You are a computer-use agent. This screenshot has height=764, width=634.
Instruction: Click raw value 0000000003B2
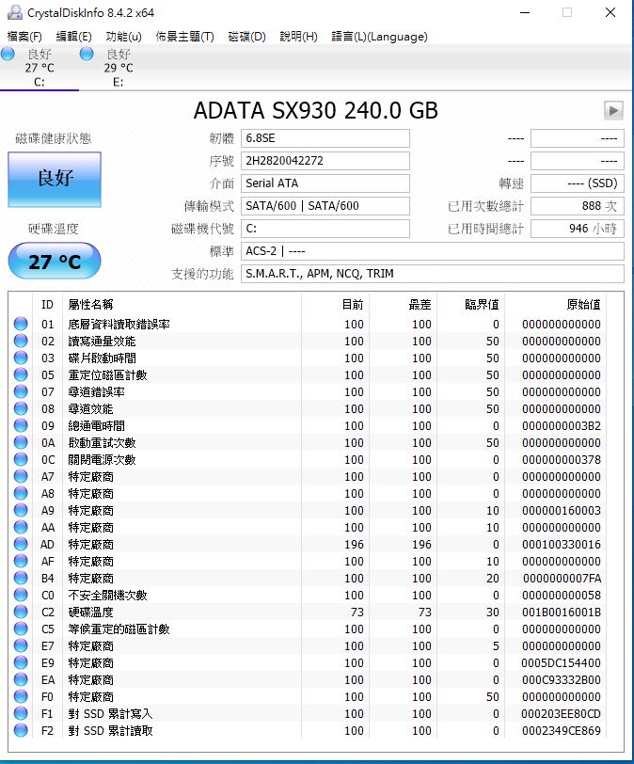coord(562,426)
